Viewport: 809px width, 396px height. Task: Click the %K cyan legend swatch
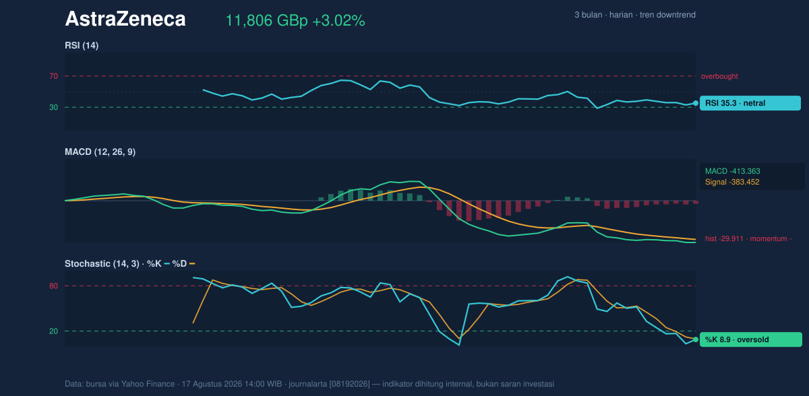pos(167,264)
